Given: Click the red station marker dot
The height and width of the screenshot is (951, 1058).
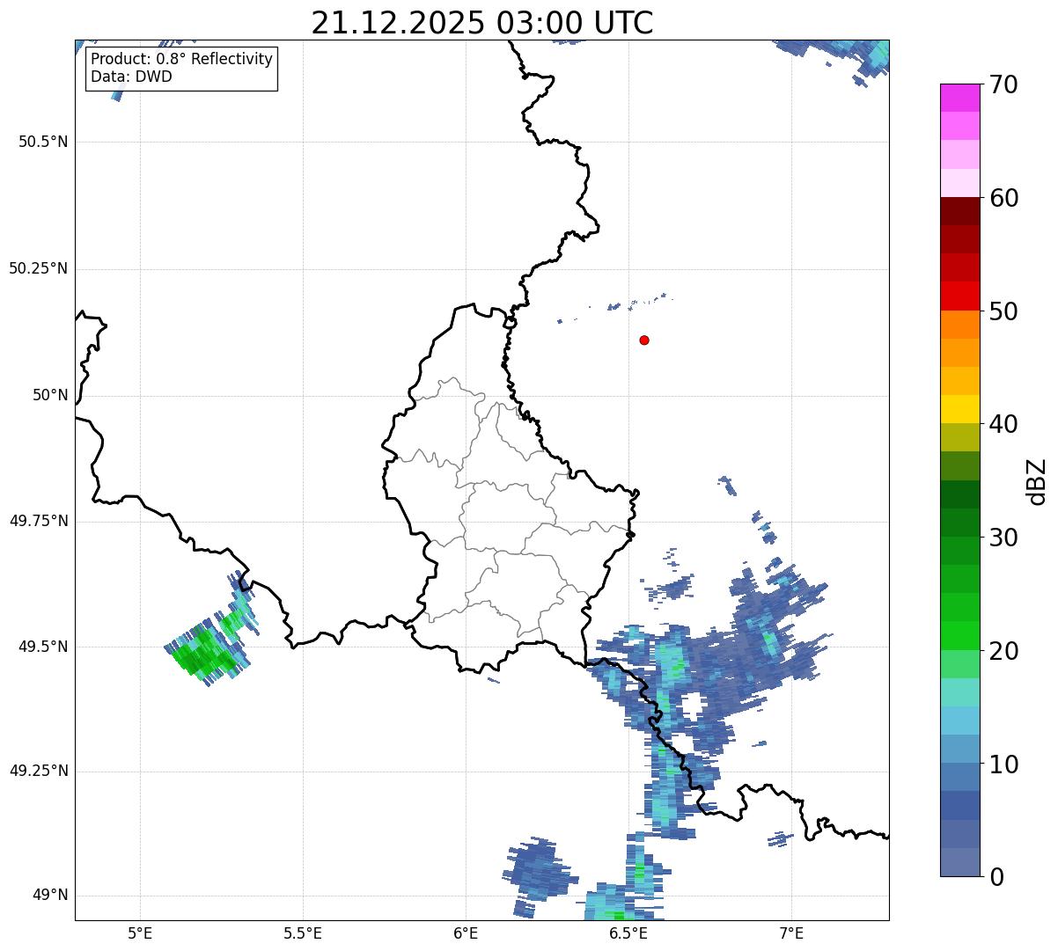Looking at the screenshot, I should [x=644, y=340].
